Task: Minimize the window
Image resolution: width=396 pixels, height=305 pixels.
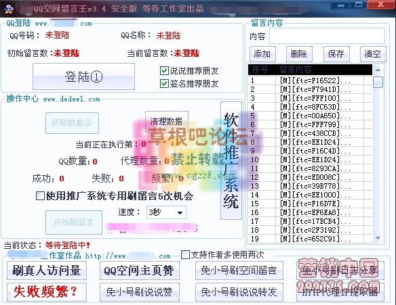Action: click(x=341, y=5)
